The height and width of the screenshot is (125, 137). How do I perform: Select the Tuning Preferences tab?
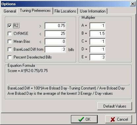(35, 11)
